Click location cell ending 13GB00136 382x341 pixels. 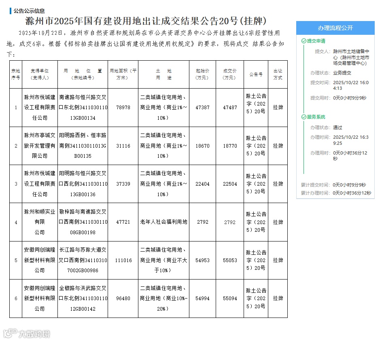click(83, 184)
